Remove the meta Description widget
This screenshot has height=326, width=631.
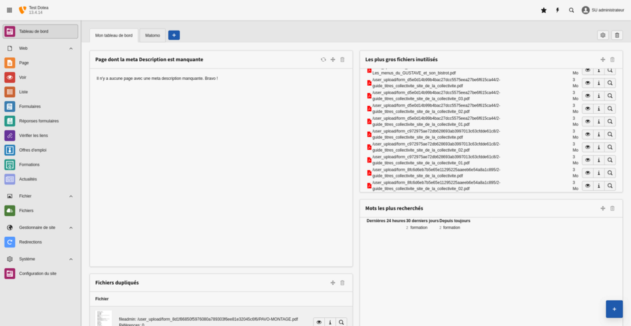343,60
